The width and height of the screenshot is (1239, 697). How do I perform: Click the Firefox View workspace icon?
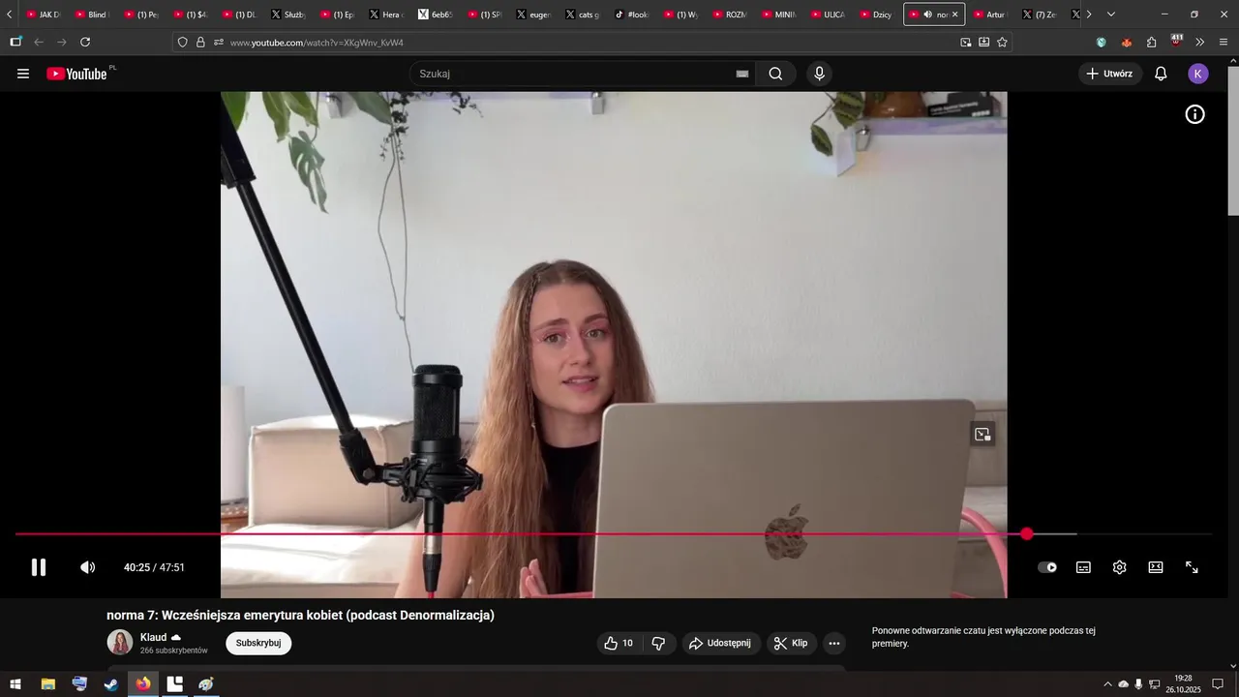[15, 42]
